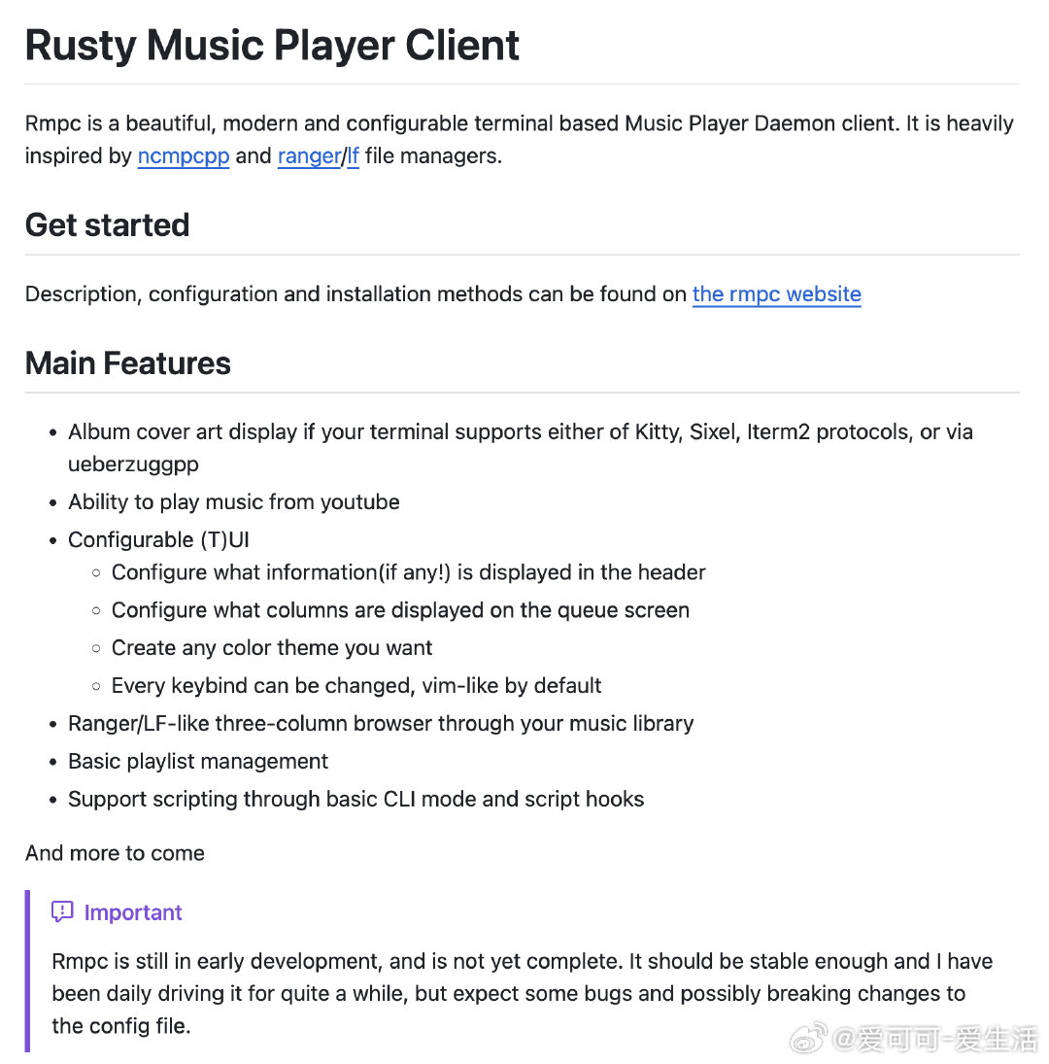Visit the rmpc website link
The width and height of the screenshot is (1049, 1064).
point(776,294)
